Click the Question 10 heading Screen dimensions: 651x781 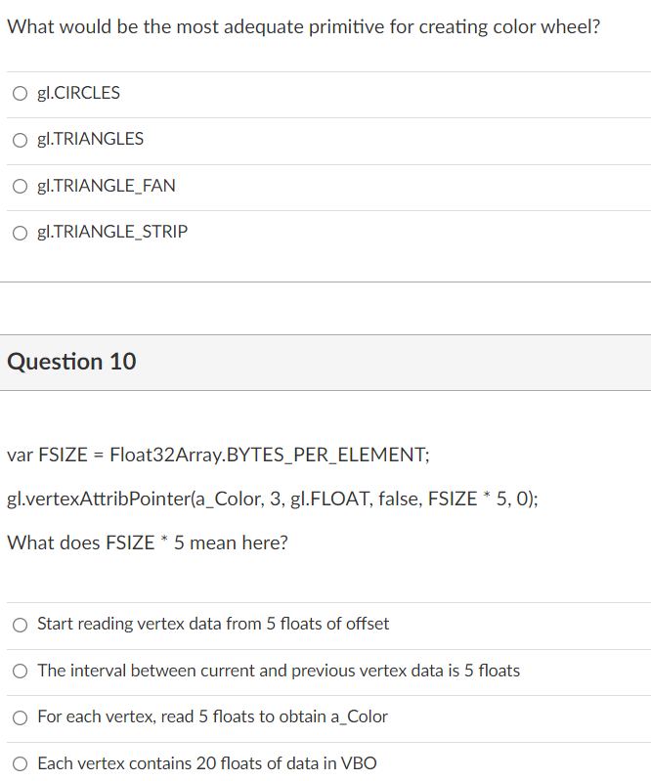coord(71,362)
